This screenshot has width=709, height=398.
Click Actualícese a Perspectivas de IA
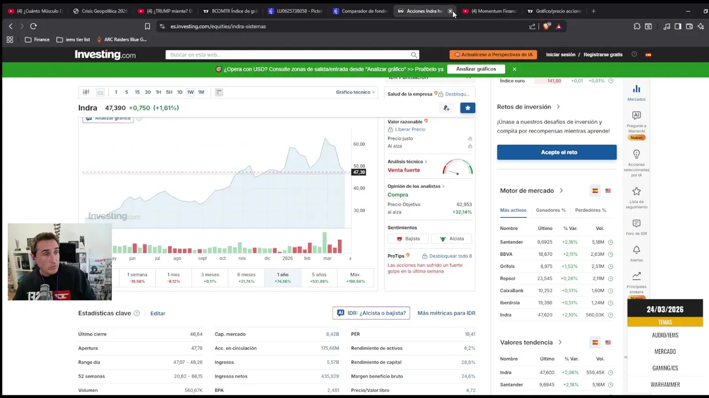[493, 55]
